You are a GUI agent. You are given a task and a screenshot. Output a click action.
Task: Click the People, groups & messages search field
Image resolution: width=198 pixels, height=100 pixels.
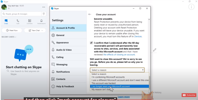point(22,14)
